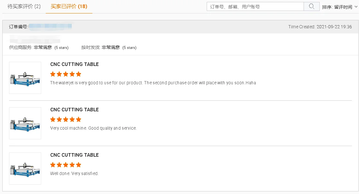Image resolution: width=359 pixels, height=194 pixels.
Task: Click the blurred order number
Action: pyautogui.click(x=50, y=26)
